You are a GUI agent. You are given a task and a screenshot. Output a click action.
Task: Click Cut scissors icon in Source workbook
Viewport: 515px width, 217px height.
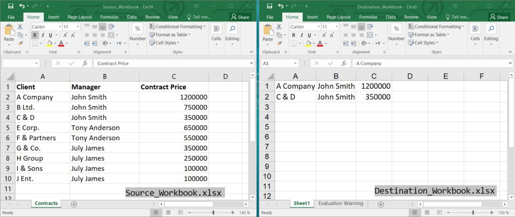click(20, 27)
